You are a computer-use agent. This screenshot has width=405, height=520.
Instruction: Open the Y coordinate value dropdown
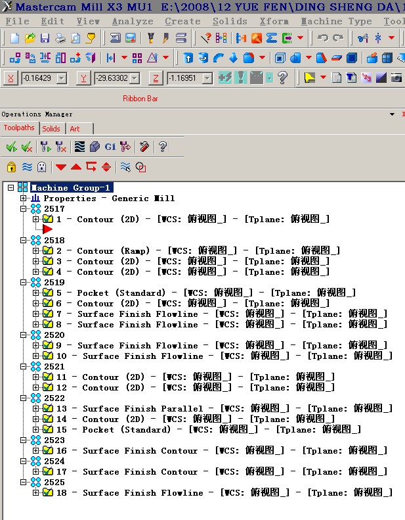135,79
